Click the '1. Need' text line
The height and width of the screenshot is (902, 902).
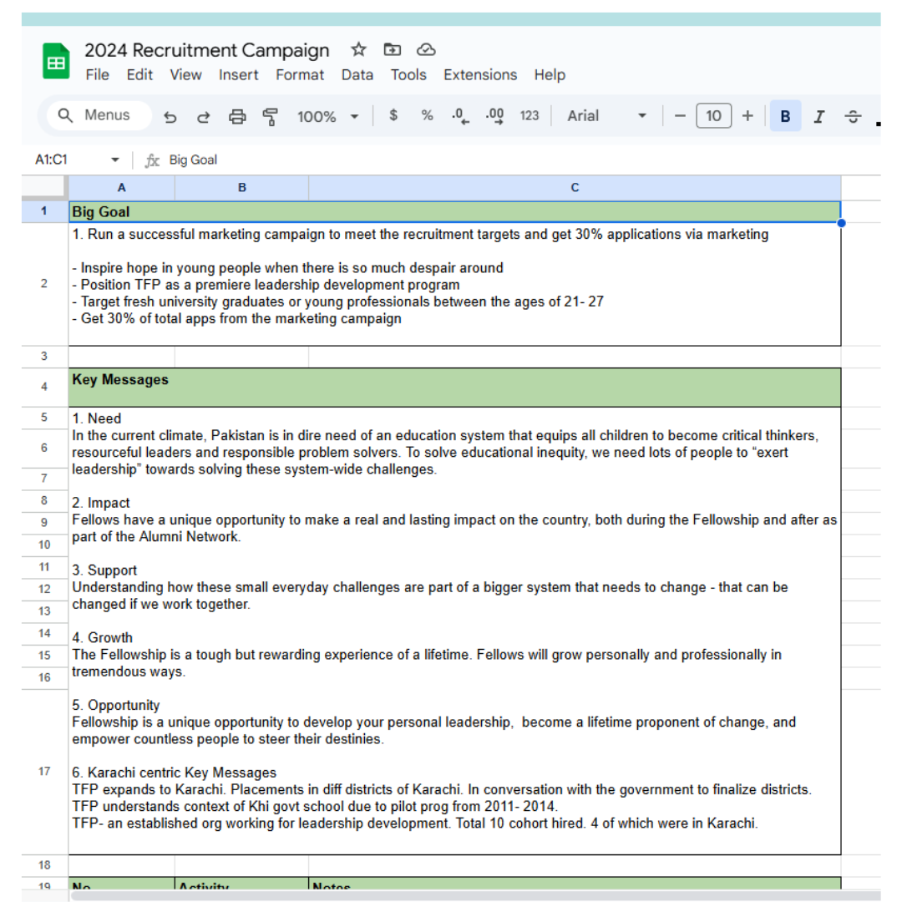(x=97, y=418)
